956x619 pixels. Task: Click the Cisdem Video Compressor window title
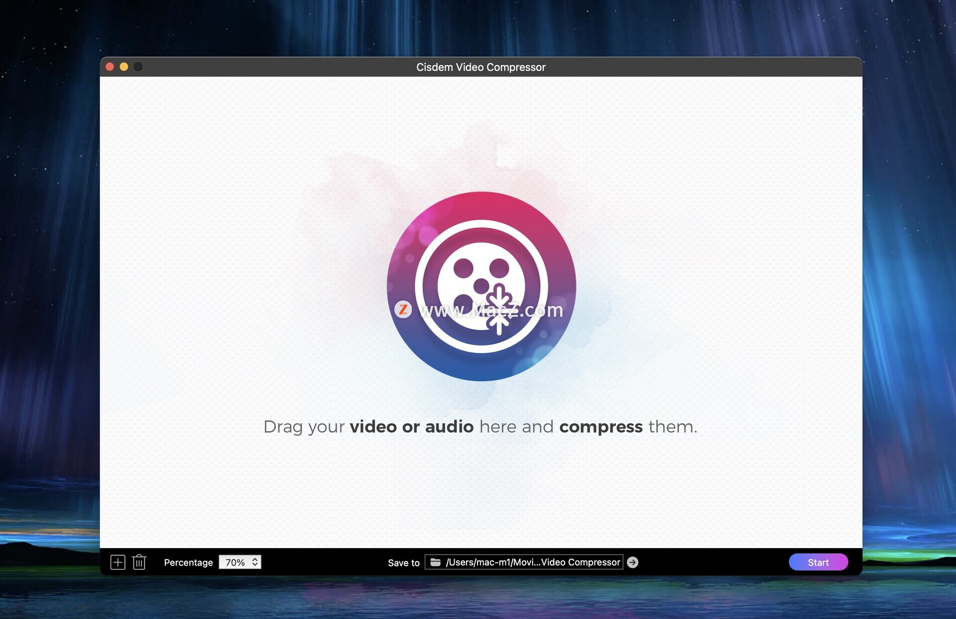click(481, 67)
